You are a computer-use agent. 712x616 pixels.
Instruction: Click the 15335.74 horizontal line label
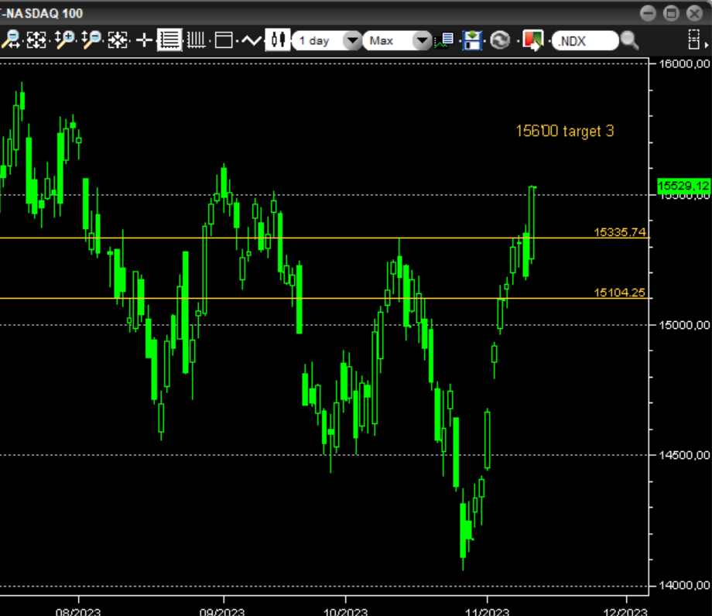click(619, 232)
